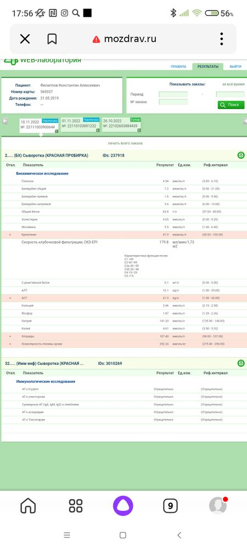Click the ВЫЙТИ logout link

click(235, 67)
